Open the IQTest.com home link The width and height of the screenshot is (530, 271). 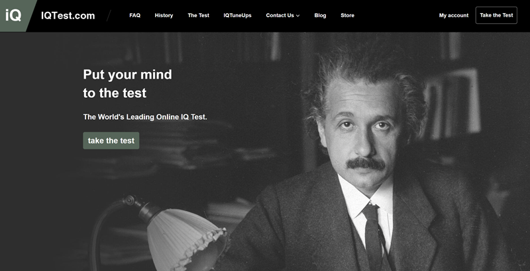click(68, 15)
